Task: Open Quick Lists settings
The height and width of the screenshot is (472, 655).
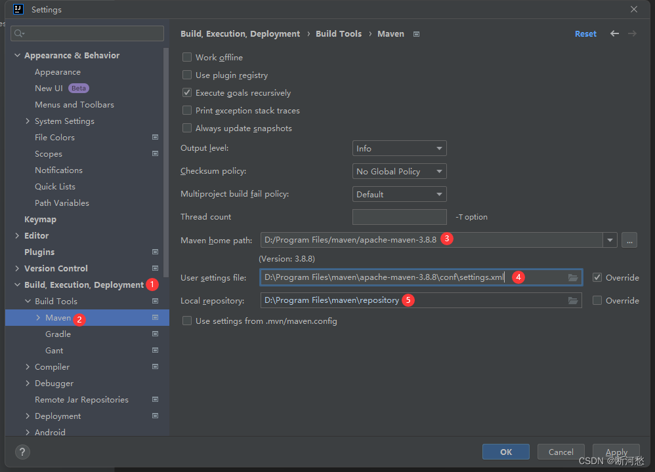Action: (x=55, y=187)
